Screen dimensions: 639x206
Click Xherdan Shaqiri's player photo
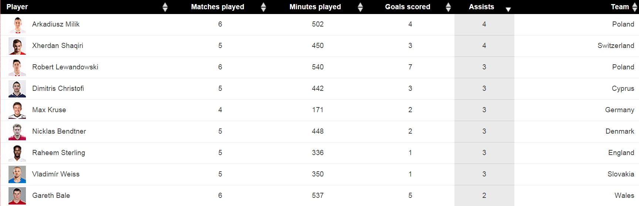click(17, 46)
